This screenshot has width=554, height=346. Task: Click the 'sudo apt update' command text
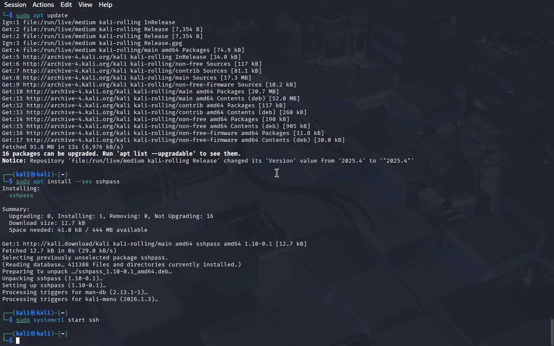pos(42,16)
